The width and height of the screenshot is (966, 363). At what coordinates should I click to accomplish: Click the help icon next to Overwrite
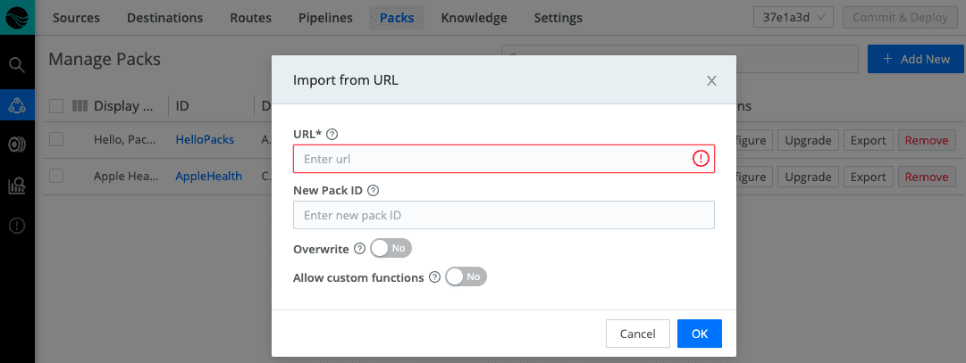pos(359,249)
